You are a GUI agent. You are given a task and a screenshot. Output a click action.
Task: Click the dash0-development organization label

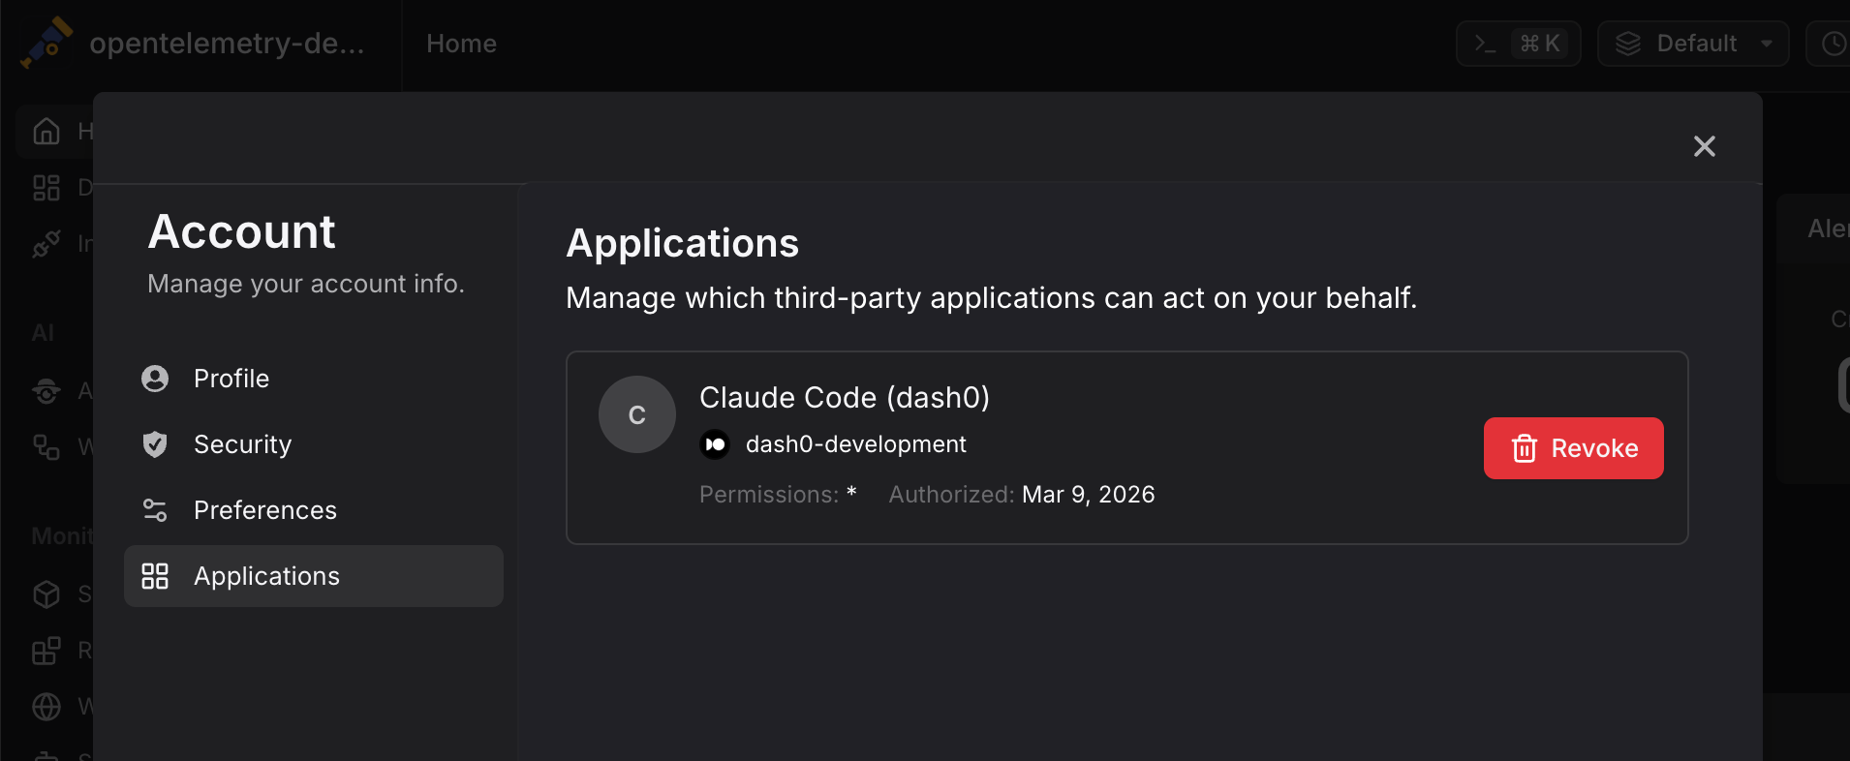pyautogui.click(x=855, y=444)
